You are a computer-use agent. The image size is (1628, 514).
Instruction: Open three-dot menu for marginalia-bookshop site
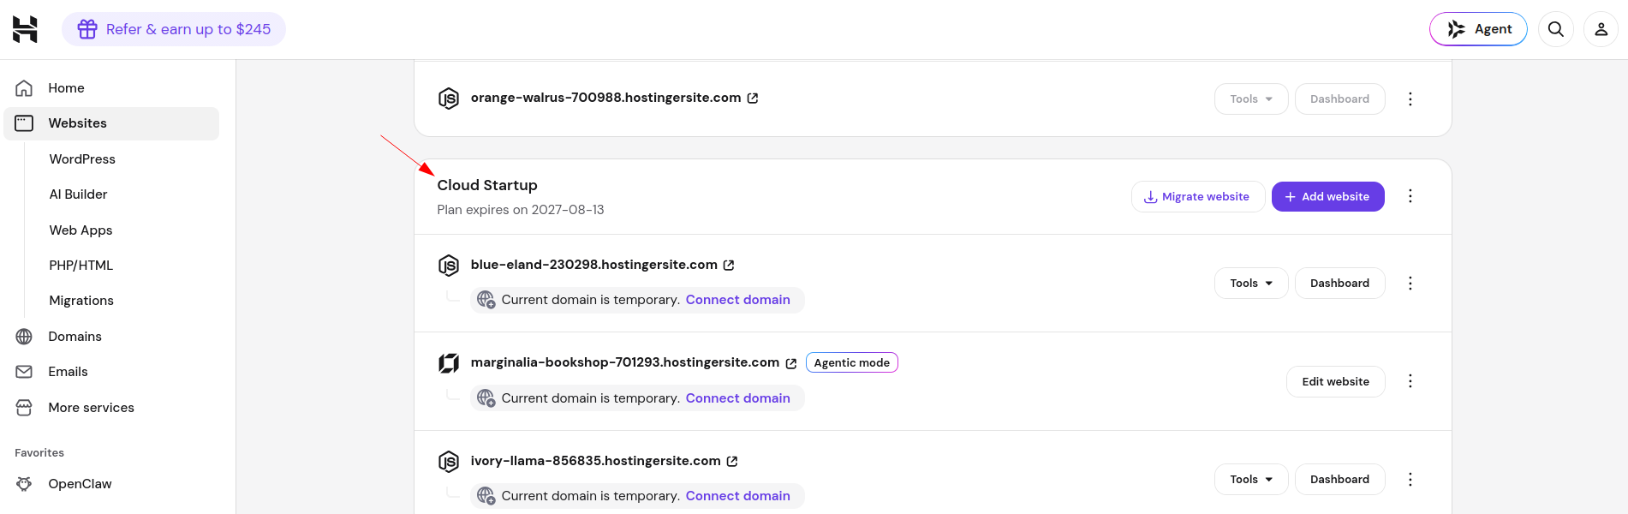coord(1410,381)
